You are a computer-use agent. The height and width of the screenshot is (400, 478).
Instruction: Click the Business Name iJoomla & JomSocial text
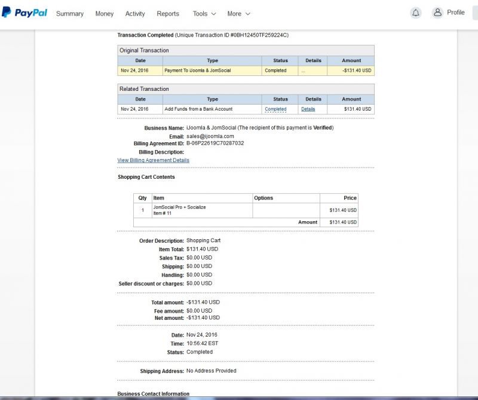click(x=212, y=127)
